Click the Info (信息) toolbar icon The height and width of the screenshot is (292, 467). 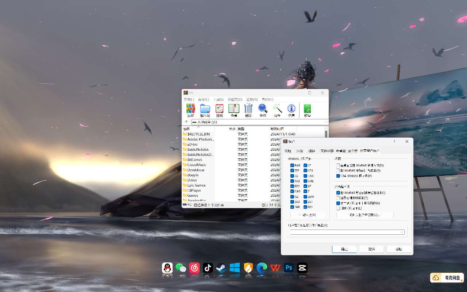pyautogui.click(x=292, y=110)
